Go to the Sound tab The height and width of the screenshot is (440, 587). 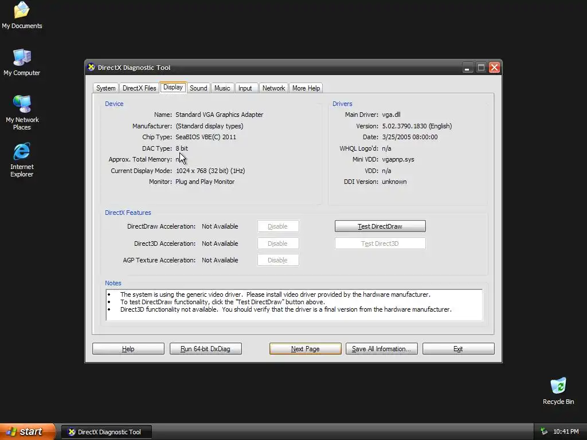[x=198, y=88]
